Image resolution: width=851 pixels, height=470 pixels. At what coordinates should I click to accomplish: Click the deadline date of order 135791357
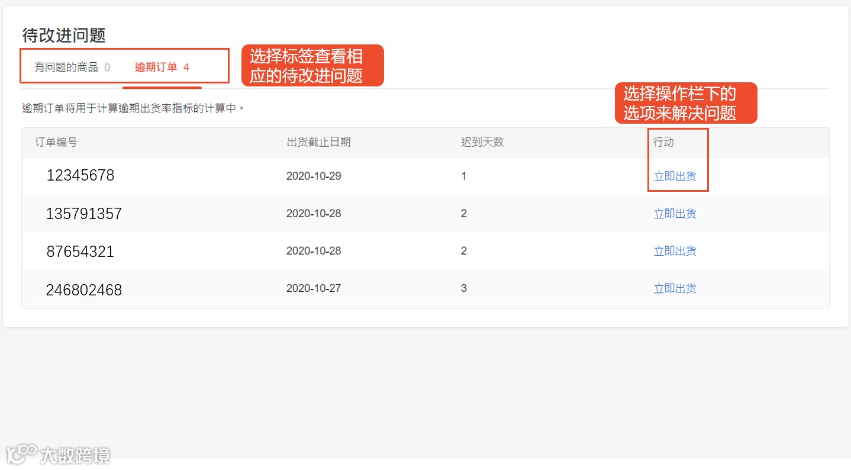(314, 214)
